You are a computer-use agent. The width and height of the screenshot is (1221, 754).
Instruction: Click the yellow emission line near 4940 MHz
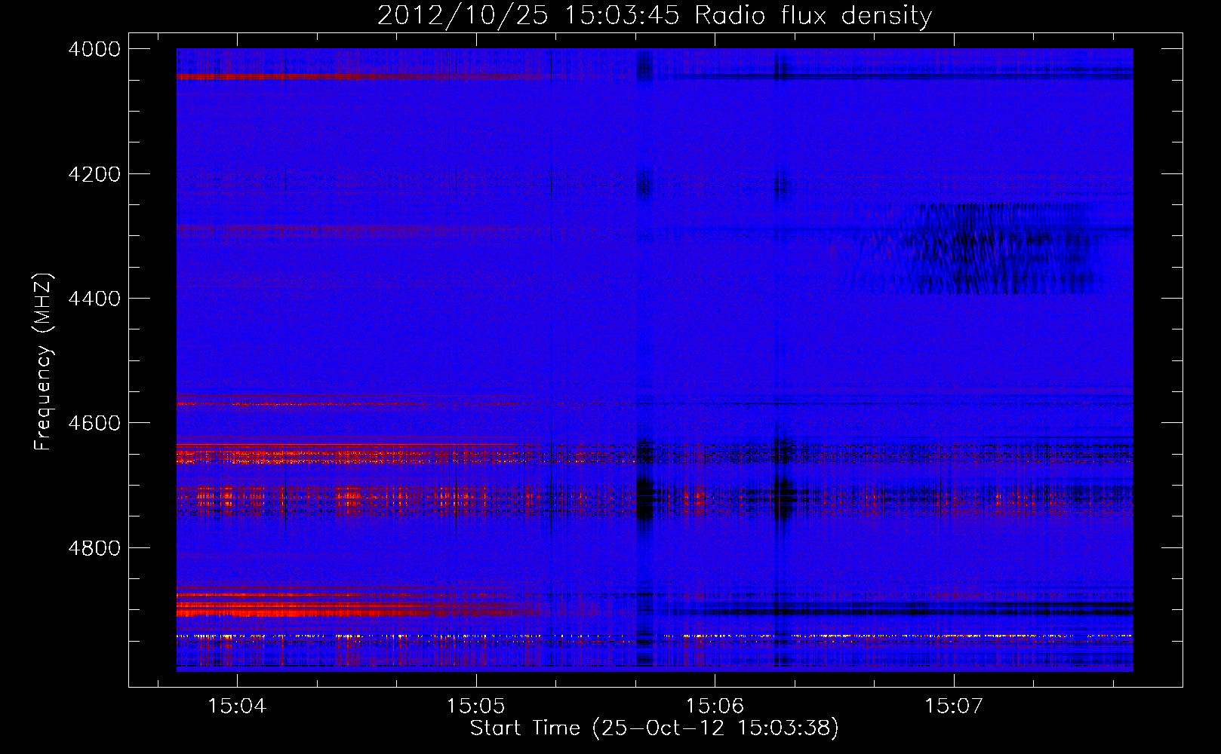(x=654, y=636)
